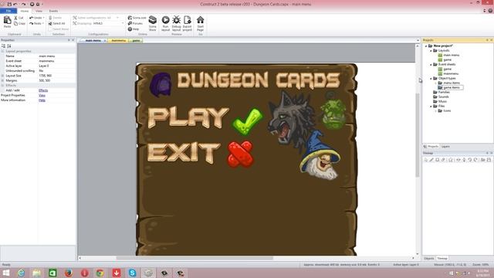Click categorized view icon in Properties panel
This screenshot has width=494, height=278.
pos(3,46)
